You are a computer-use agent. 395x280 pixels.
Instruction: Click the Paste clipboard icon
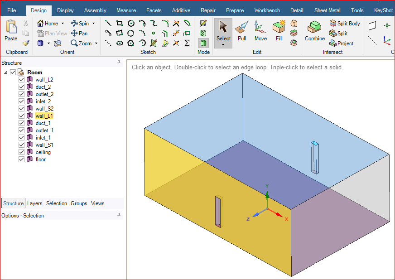pos(11,31)
